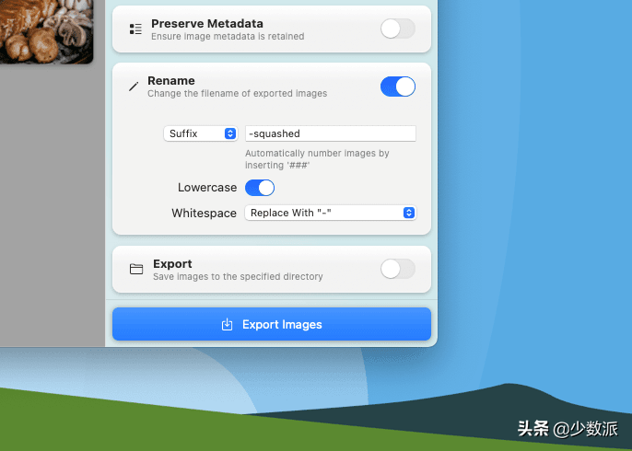Click the 'Automatically number images' hint text
Image resolution: width=632 pixels, height=451 pixels.
pos(317,159)
